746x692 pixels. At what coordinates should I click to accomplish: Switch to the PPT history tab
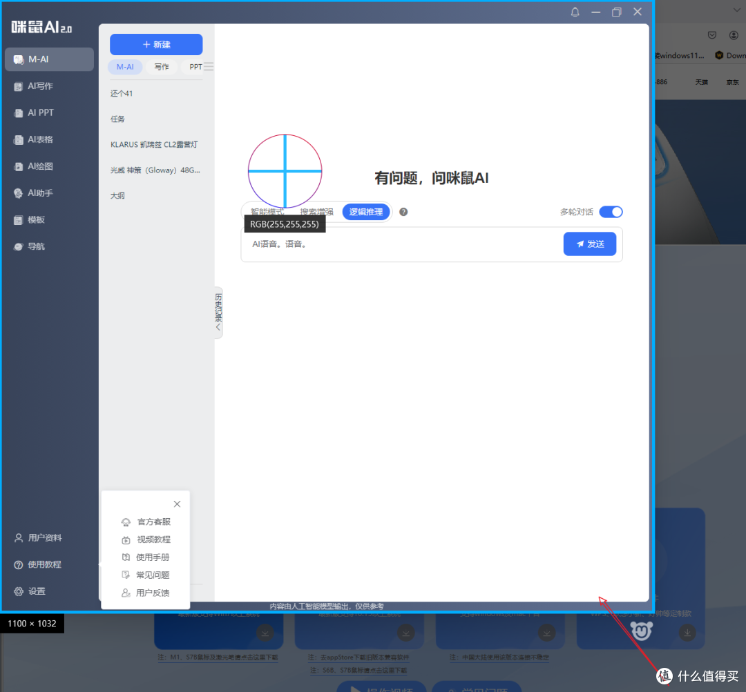pos(195,67)
